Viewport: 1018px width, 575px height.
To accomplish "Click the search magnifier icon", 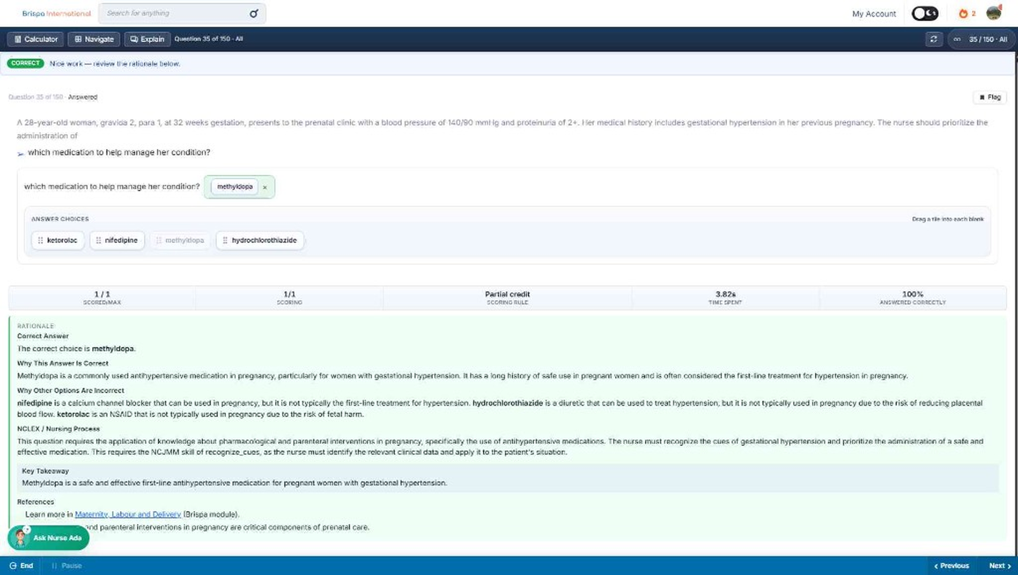I will tap(254, 13).
